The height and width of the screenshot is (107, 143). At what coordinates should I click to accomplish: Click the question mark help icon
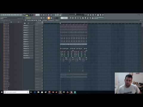(95, 15)
